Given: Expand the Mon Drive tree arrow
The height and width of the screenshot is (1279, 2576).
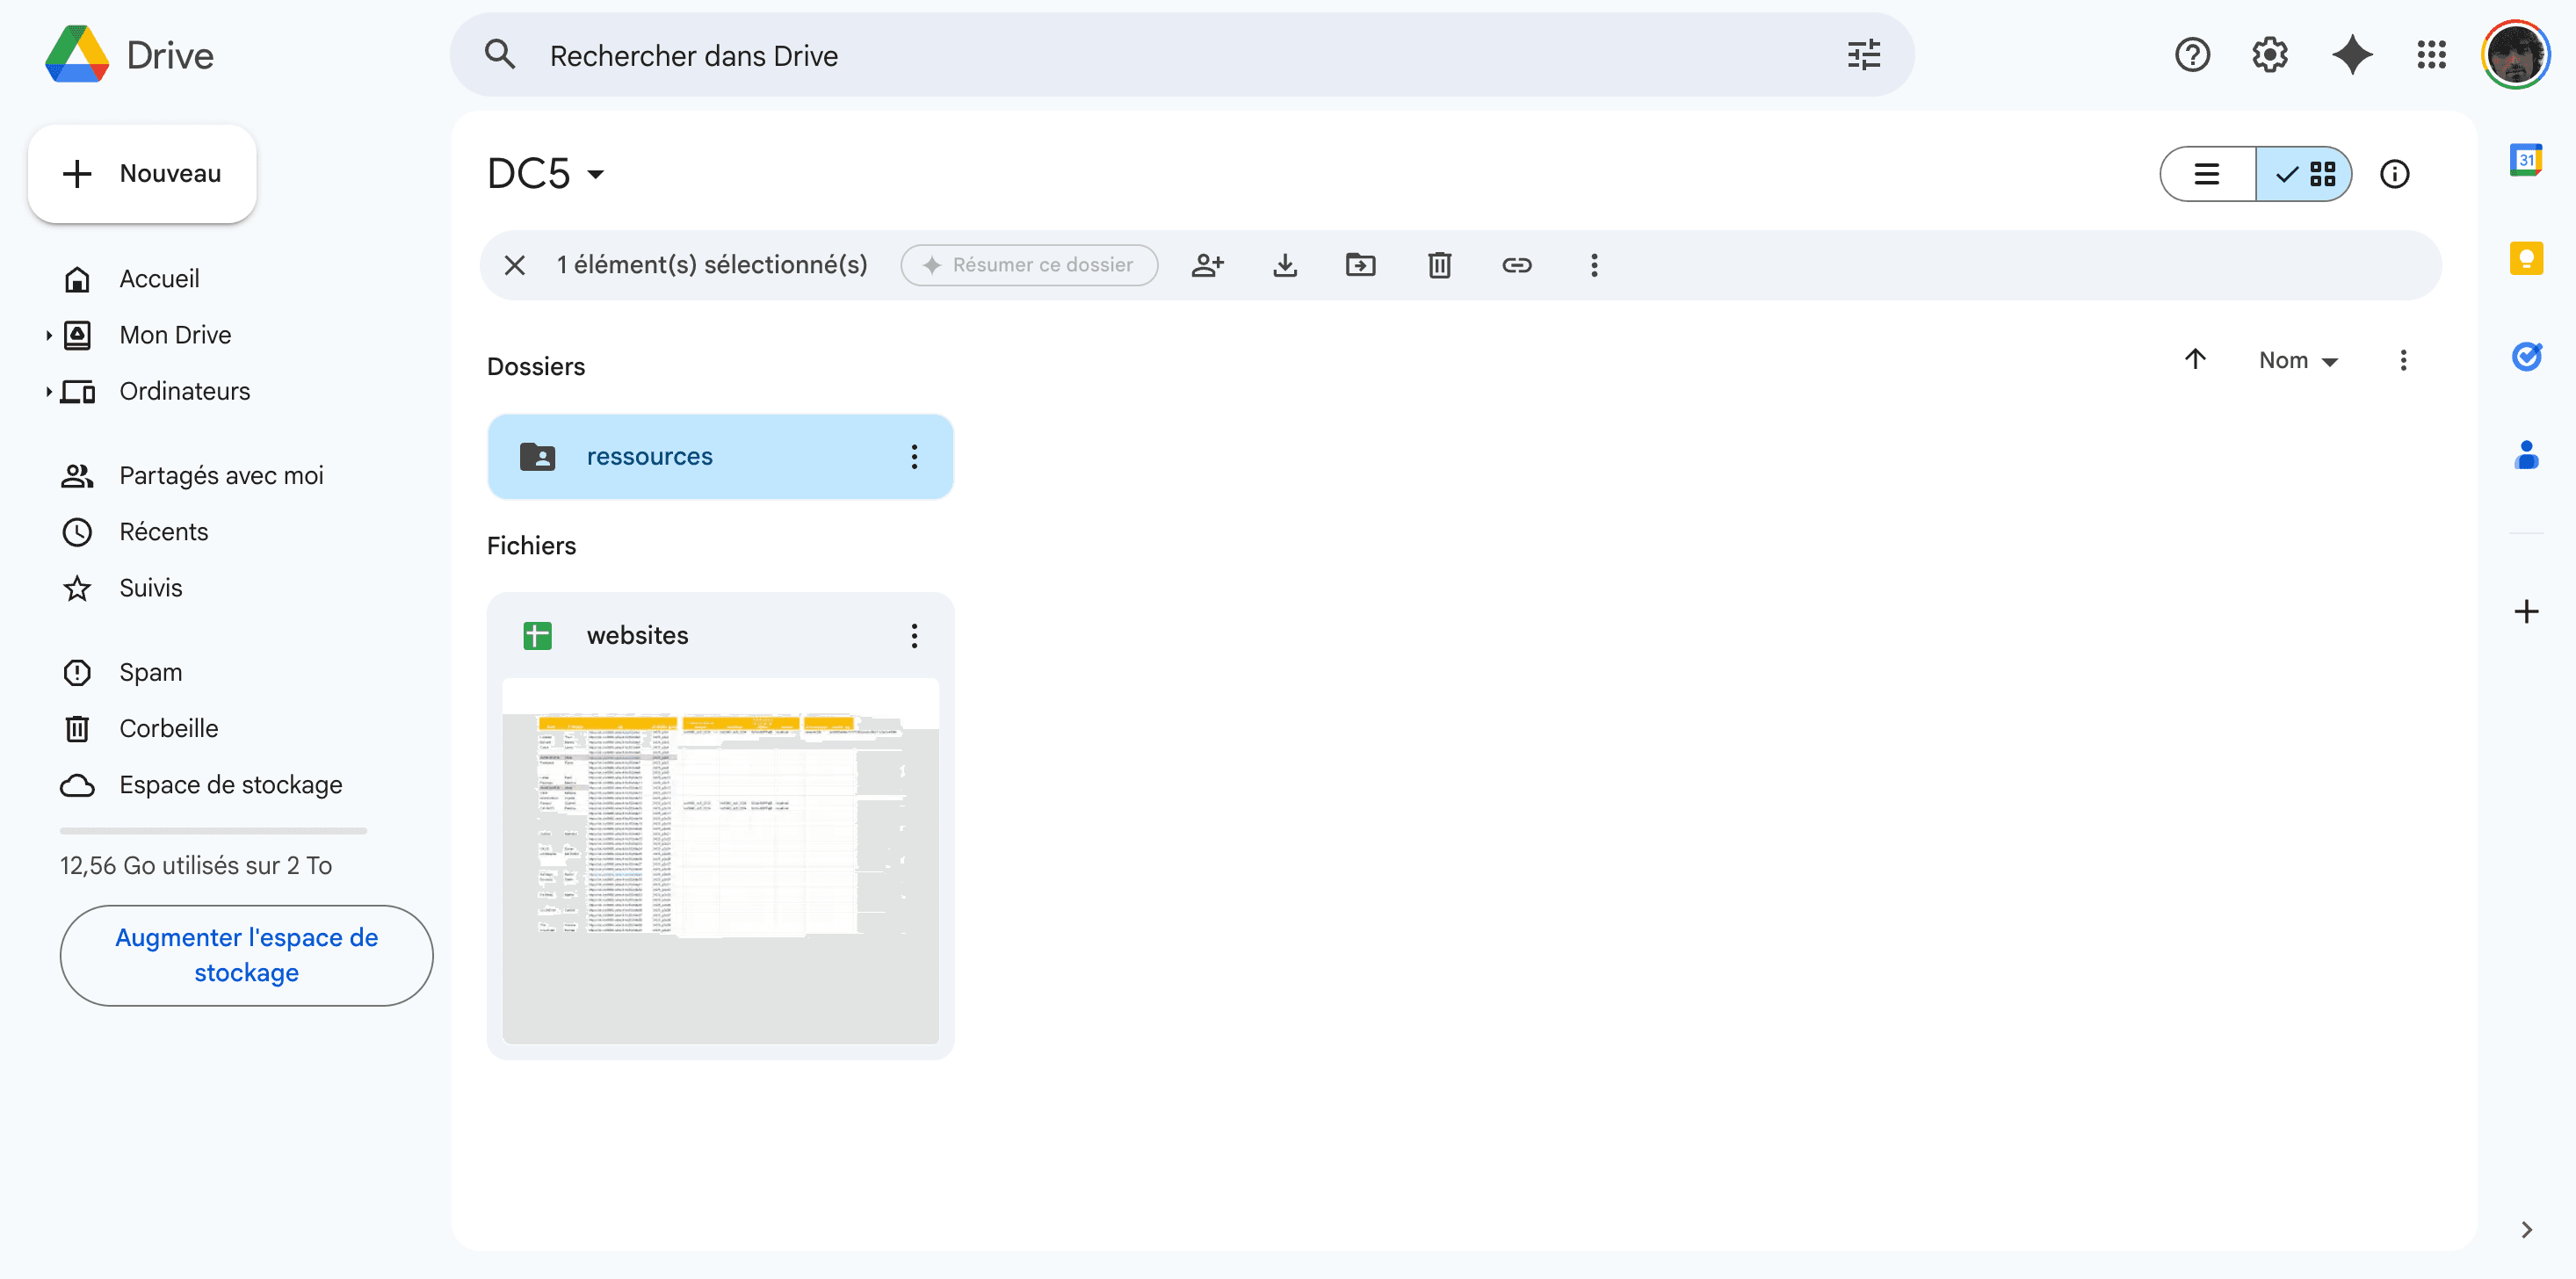Looking at the screenshot, I should click(x=48, y=335).
